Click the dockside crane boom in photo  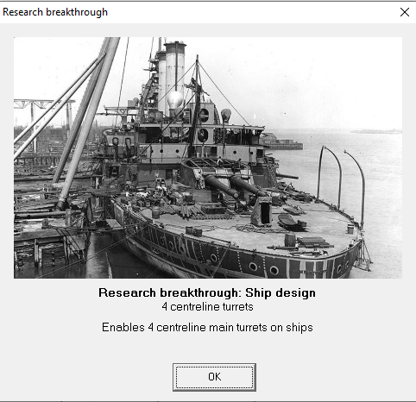(x=86, y=121)
